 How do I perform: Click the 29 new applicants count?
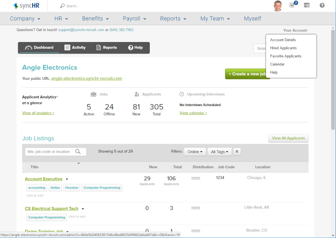click(147, 178)
